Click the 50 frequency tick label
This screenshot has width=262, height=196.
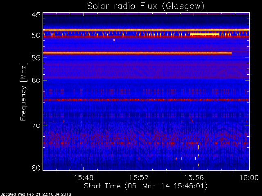pyautogui.click(x=36, y=36)
